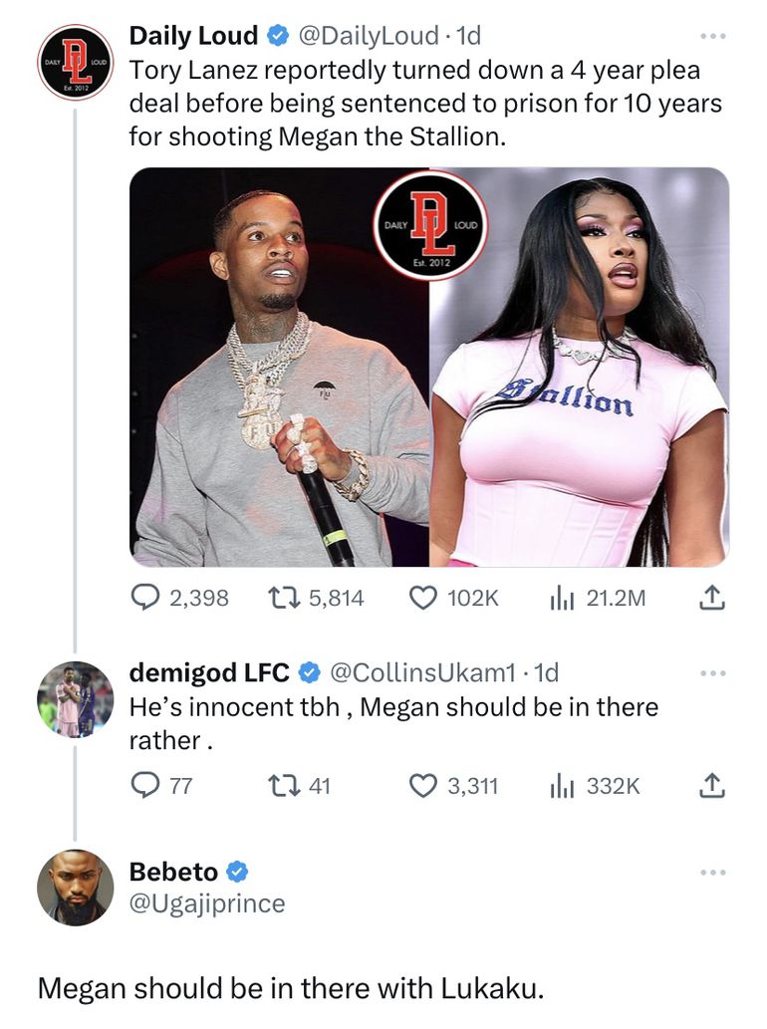The width and height of the screenshot is (767, 1029).
Task: Open Daily Loud profile avatar
Action: [x=75, y=62]
